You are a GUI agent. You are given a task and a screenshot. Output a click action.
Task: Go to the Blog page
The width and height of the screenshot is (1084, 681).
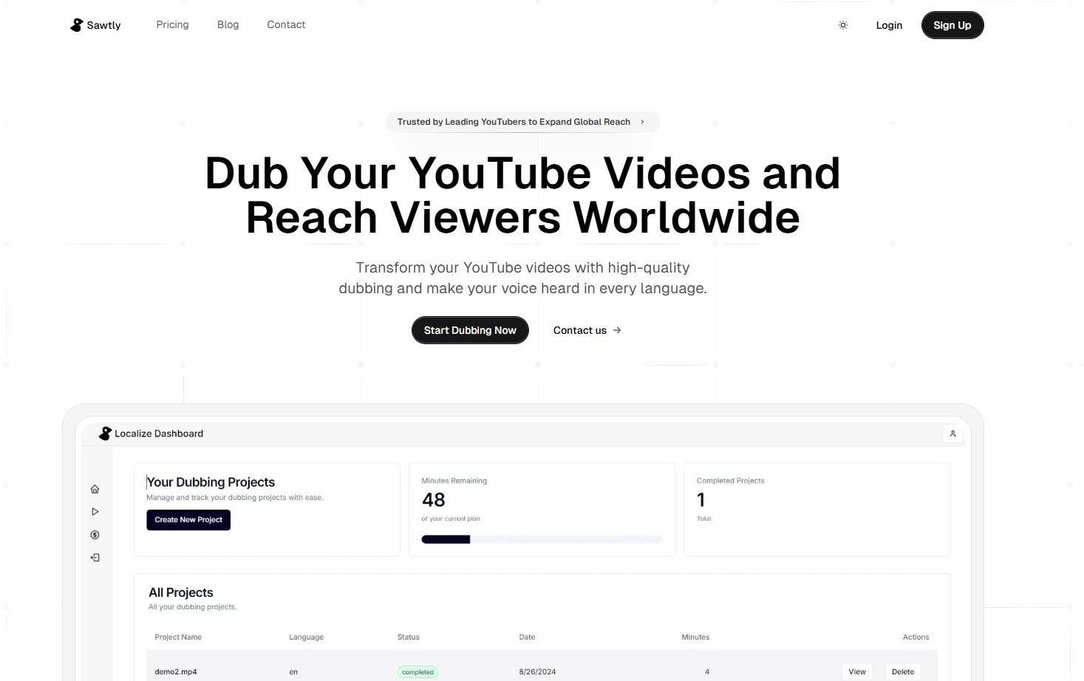(x=228, y=24)
